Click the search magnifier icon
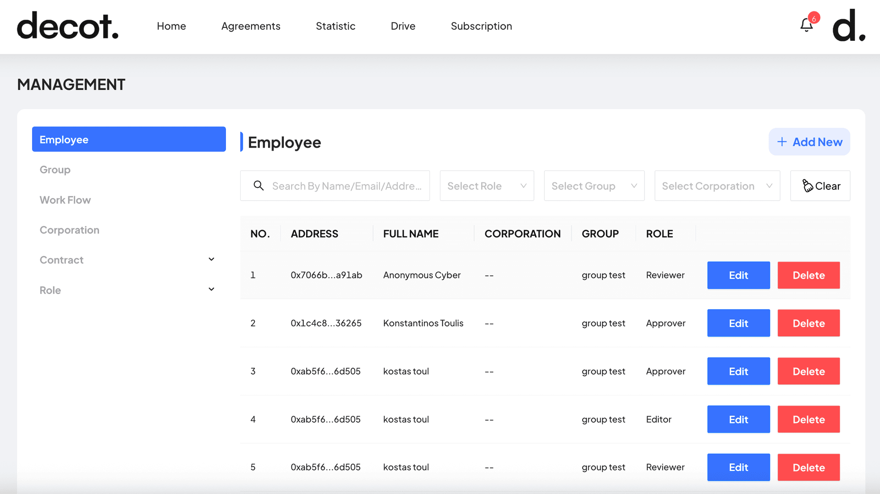The image size is (880, 494). 258,186
